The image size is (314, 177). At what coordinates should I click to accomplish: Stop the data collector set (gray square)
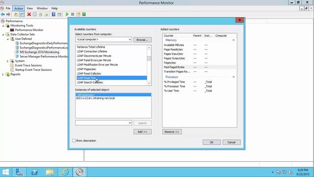73,14
